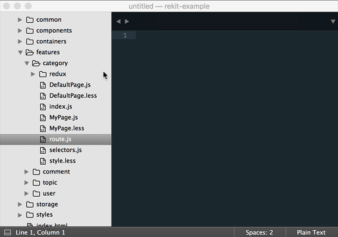The height and width of the screenshot is (237, 338).
Task: Select the storage folder label
Action: 47,204
